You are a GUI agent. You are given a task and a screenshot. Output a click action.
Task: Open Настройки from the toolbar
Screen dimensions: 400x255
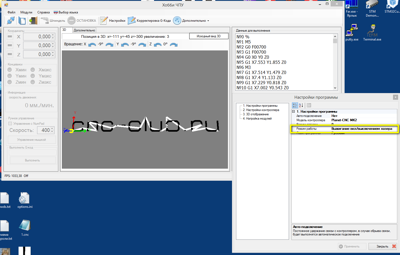click(x=113, y=20)
